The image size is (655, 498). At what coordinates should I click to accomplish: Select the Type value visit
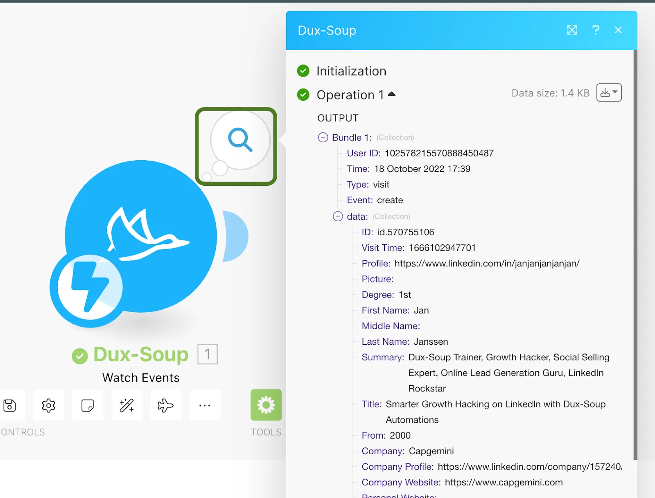pos(381,184)
